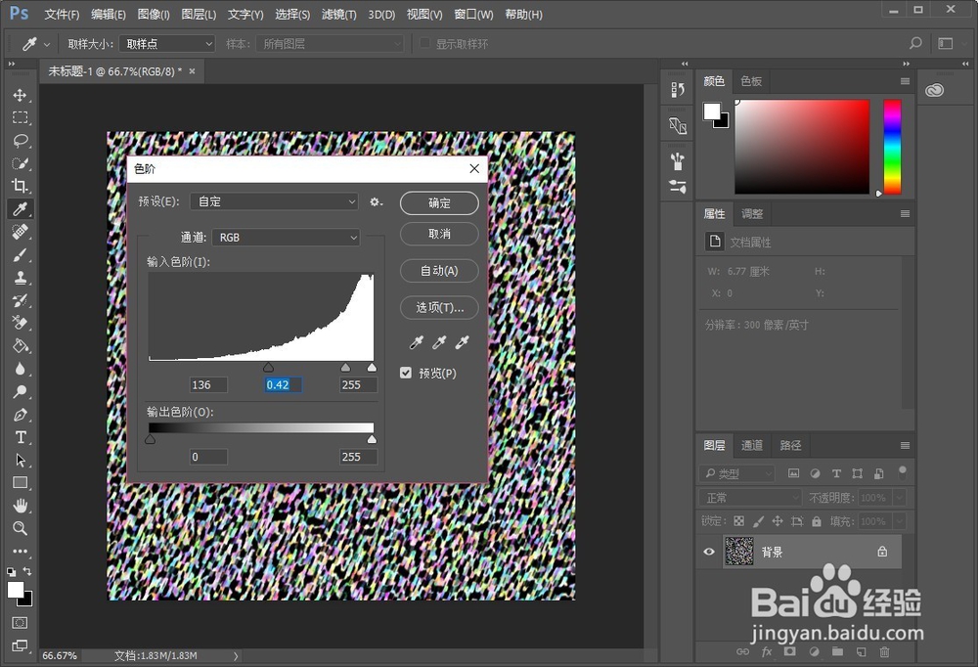Toggle lock all padlock in Layers panel
The image size is (978, 667).
817,521
